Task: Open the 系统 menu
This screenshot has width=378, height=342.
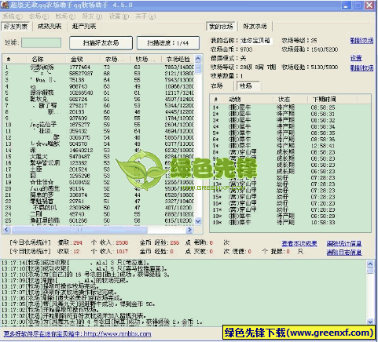Action: pyautogui.click(x=12, y=16)
